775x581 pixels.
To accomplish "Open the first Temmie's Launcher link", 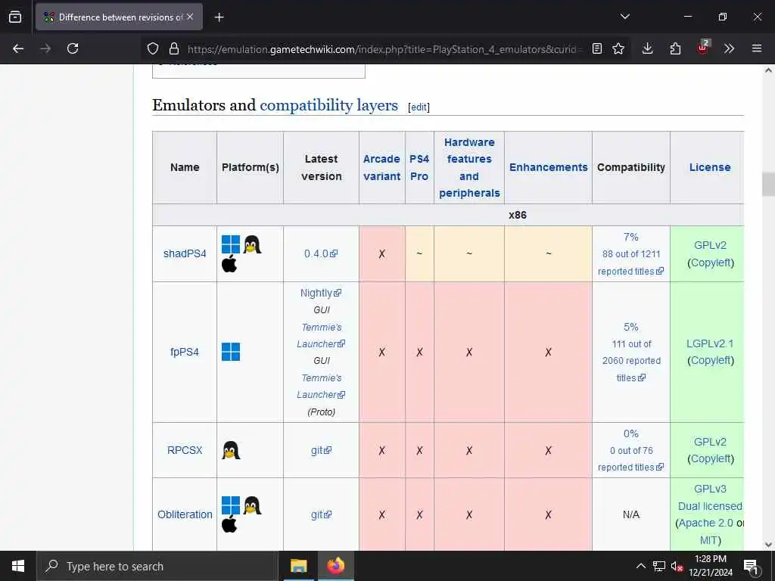I will pos(321,335).
